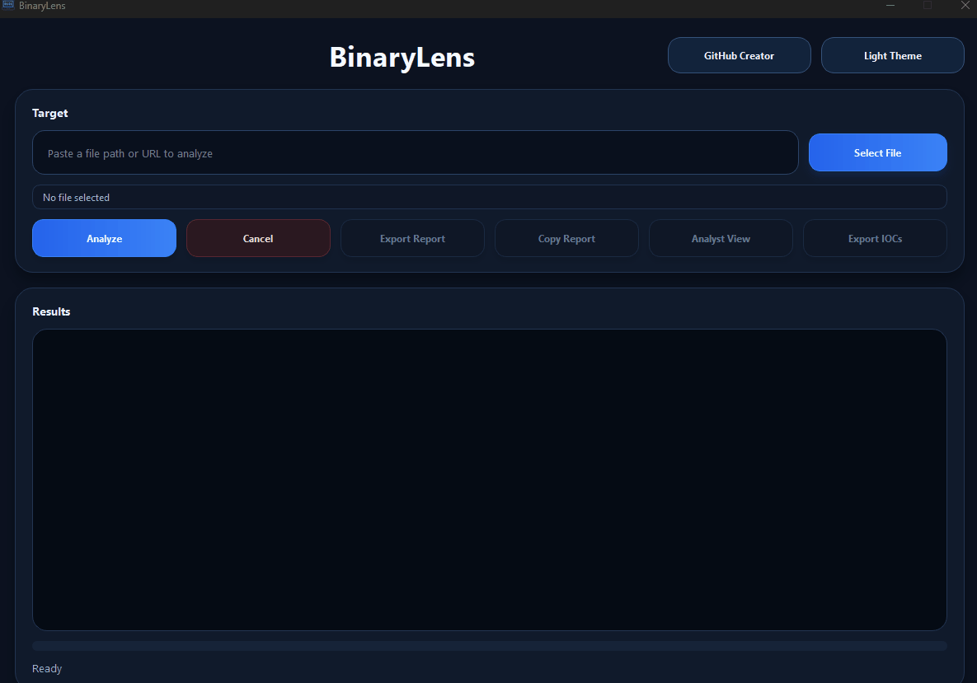Visit the GitHub Creator page
Screen dimensions: 977x683
pos(739,55)
